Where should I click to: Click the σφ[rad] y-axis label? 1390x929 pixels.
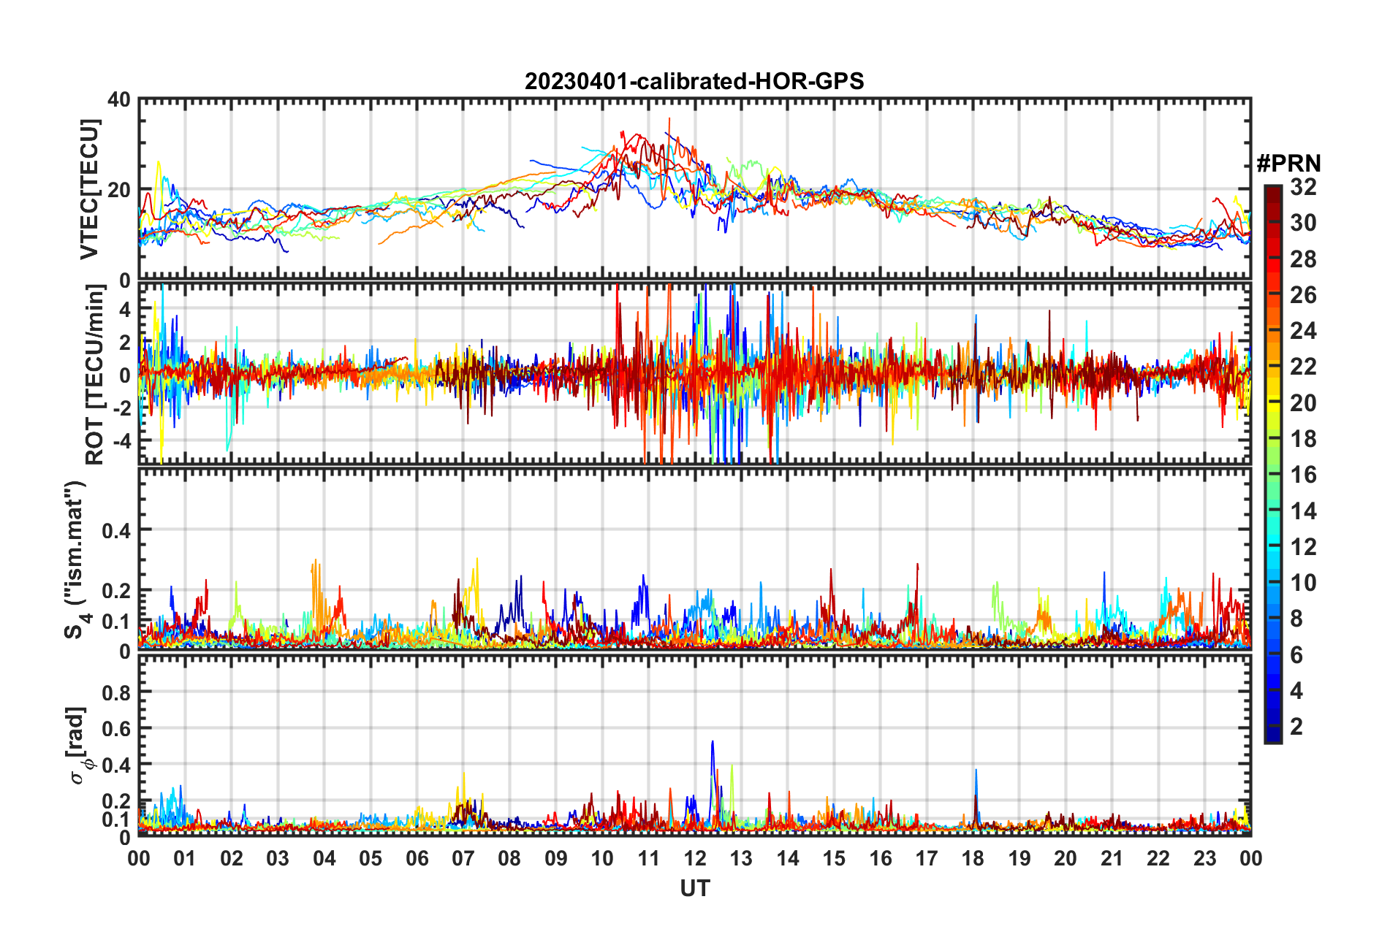click(79, 745)
